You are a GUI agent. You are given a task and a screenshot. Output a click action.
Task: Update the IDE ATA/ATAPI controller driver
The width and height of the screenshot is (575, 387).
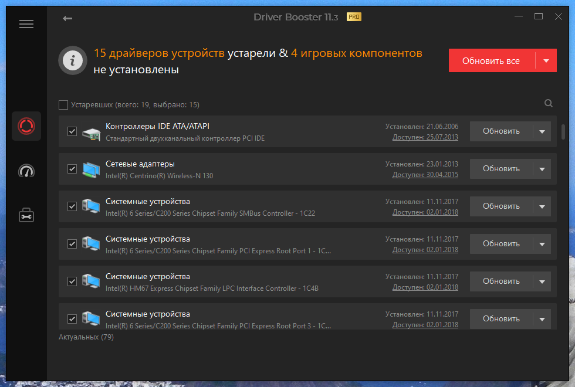[501, 131]
